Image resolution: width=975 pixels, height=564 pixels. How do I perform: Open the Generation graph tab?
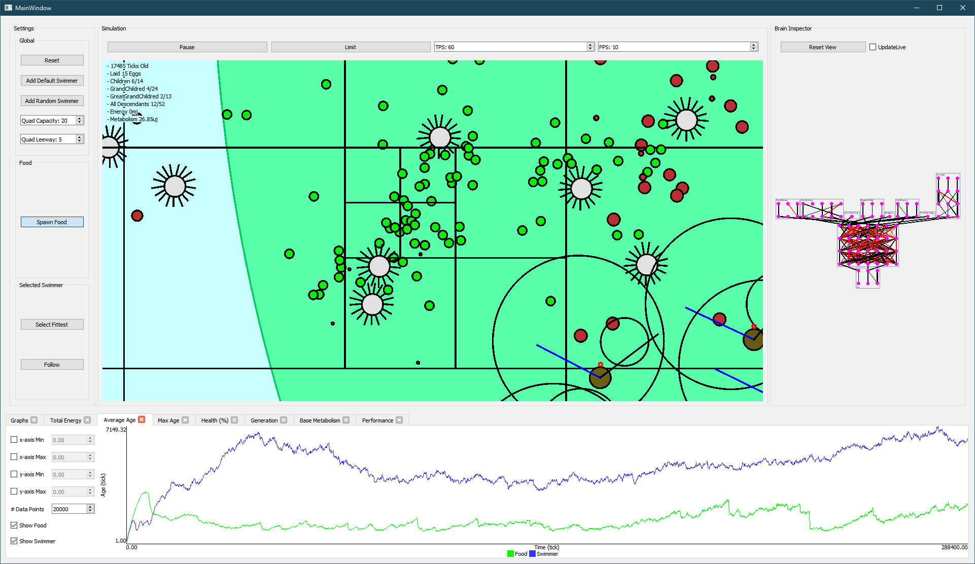pyautogui.click(x=264, y=420)
